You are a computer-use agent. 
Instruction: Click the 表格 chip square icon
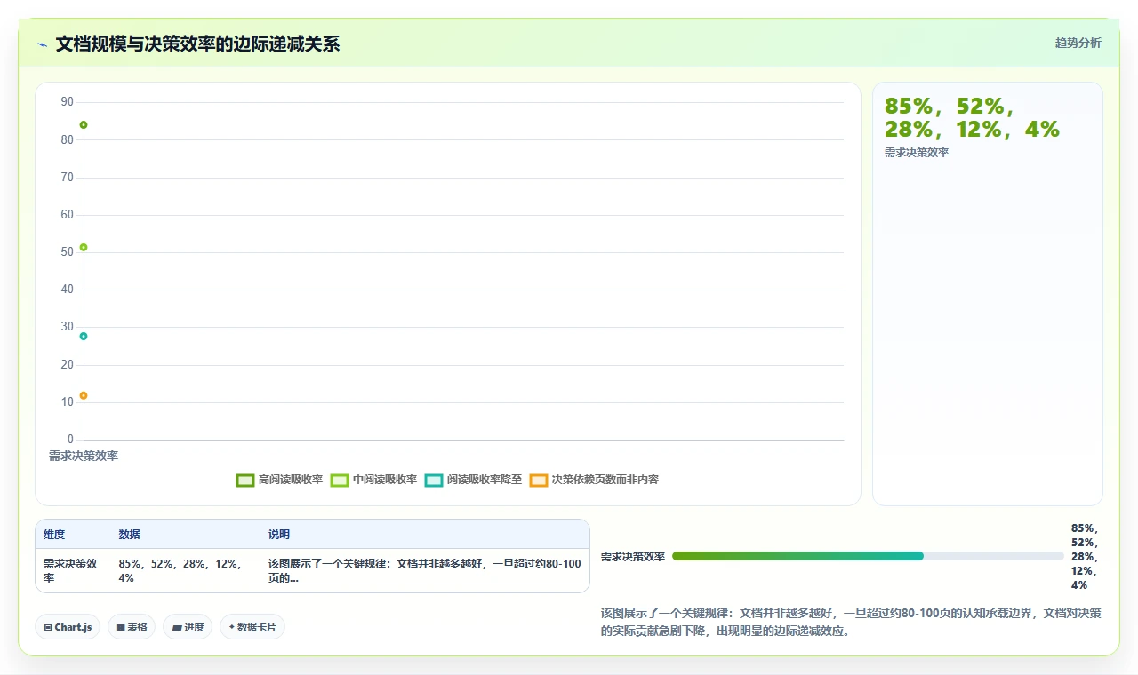click(x=121, y=628)
